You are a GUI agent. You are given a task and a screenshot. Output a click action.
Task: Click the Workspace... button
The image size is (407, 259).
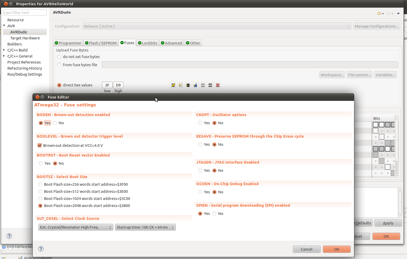(332, 75)
